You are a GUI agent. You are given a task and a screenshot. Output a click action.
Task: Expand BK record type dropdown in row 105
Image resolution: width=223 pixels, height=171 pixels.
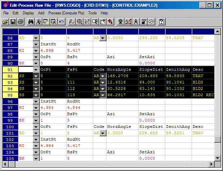(36, 159)
